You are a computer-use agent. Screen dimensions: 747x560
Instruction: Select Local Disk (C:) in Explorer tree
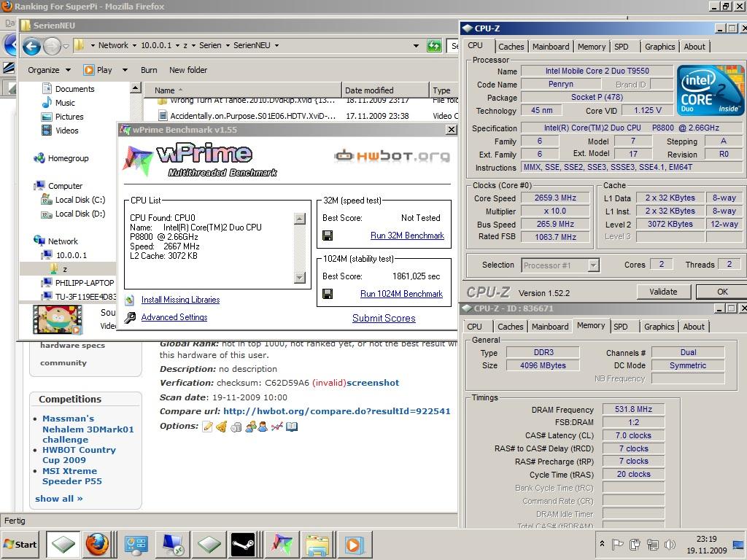[x=80, y=200]
